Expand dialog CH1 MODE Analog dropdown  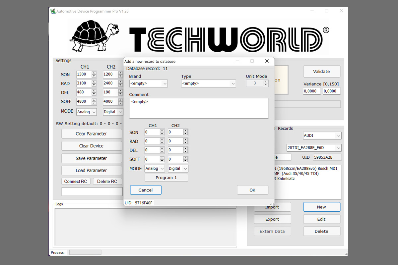point(155,169)
